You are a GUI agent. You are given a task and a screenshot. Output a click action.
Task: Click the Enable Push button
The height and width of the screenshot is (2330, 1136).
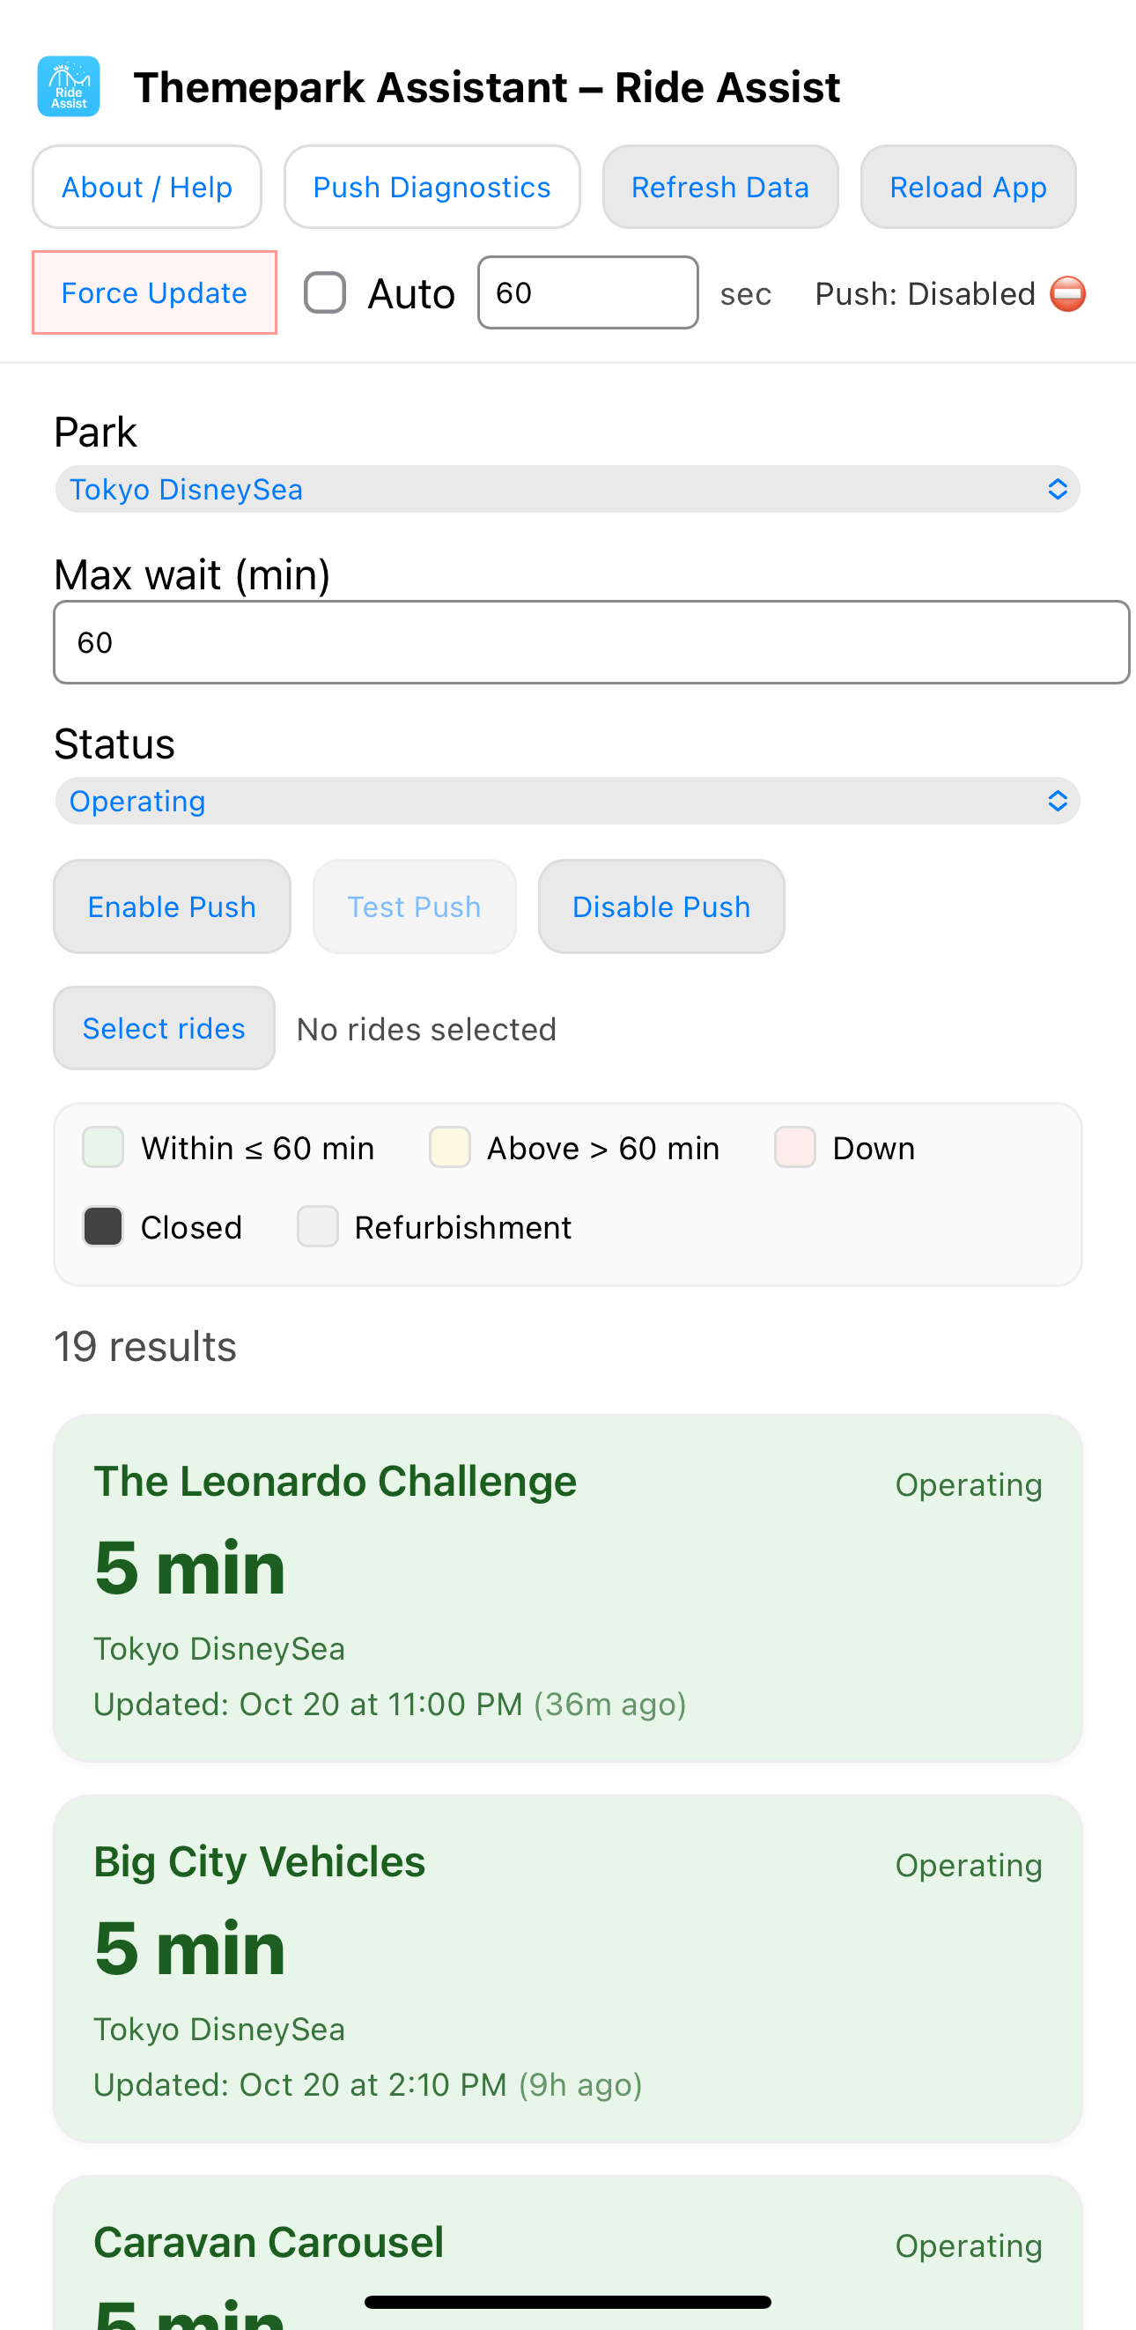pyautogui.click(x=172, y=906)
